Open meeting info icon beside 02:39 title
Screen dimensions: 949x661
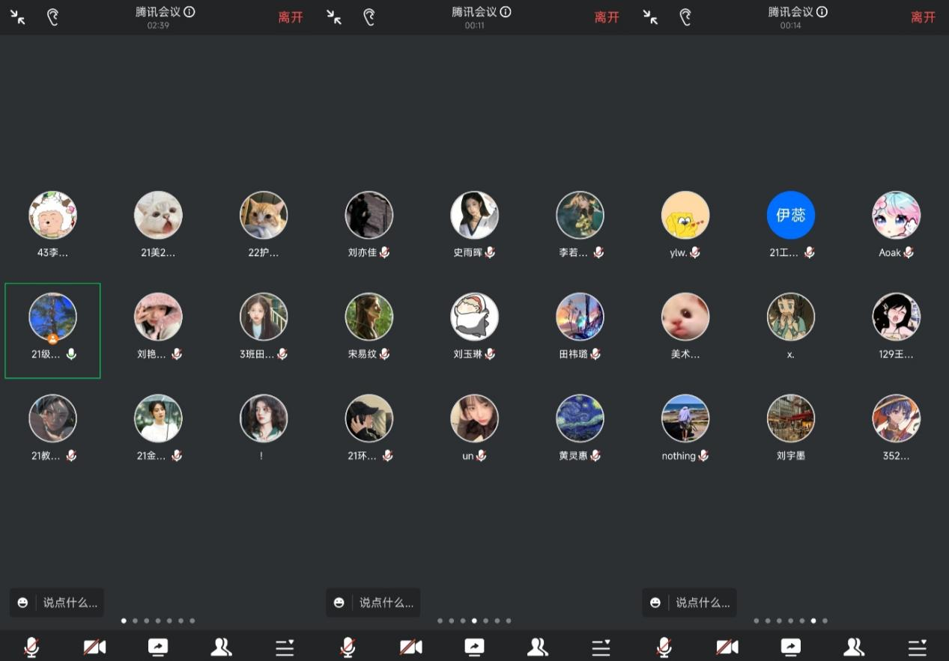[190, 12]
